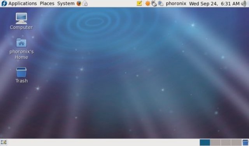Open the network connection tray icon
The width and height of the screenshot is (249, 146).
point(161,4)
